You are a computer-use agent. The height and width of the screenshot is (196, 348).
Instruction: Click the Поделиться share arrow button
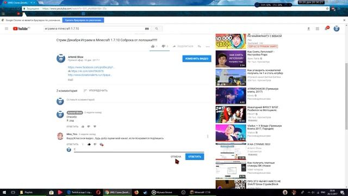[183, 46]
